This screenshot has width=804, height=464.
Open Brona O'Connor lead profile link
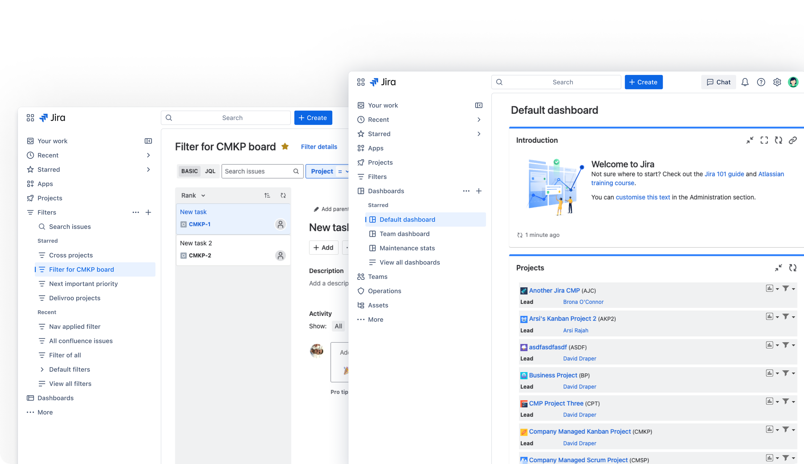click(x=583, y=302)
